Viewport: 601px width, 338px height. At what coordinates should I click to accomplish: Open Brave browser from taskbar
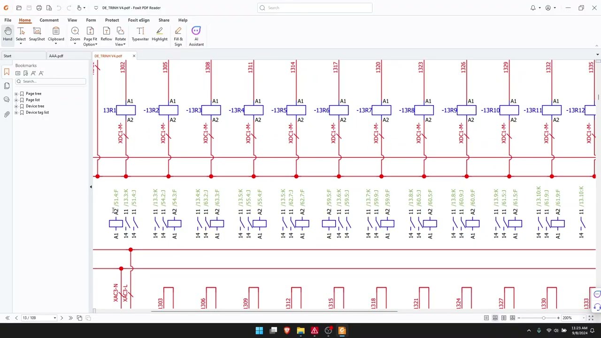[287, 330]
